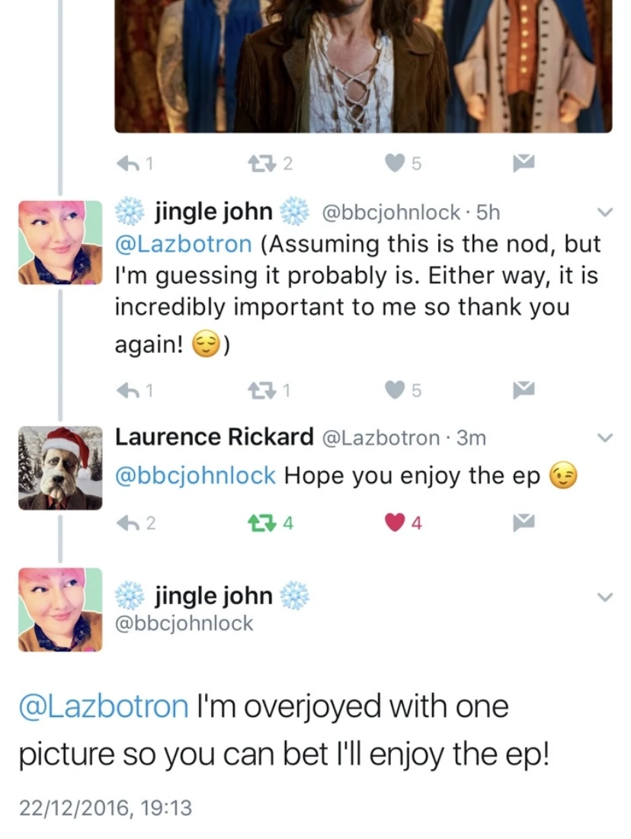Image resolution: width=631 pixels, height=839 pixels.
Task: Open Laurence Rickard's Santa-hat dog avatar
Action: pos(60,468)
